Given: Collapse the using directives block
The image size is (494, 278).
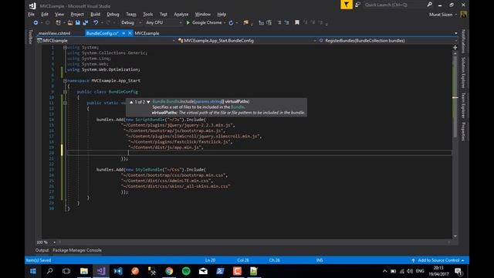Looking at the screenshot, I should pyautogui.click(x=65, y=48).
